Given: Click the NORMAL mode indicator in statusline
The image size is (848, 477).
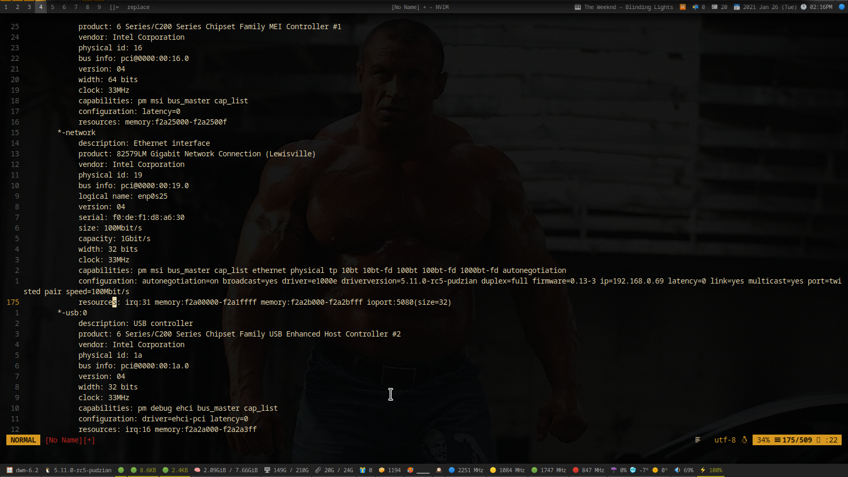Looking at the screenshot, I should (x=23, y=440).
